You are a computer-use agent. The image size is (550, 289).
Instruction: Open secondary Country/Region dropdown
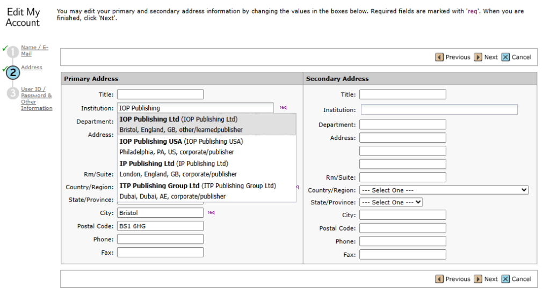(x=444, y=190)
